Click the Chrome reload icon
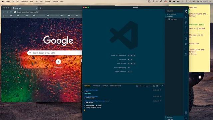The height and width of the screenshot is (120, 213). 11,12
